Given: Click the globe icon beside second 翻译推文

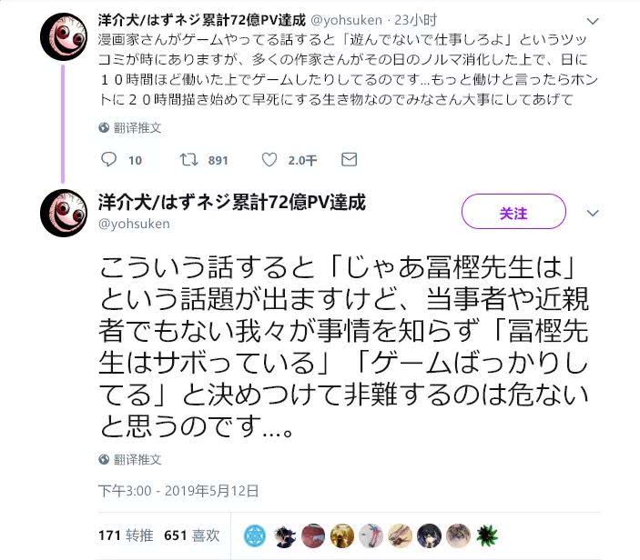Looking at the screenshot, I should pyautogui.click(x=104, y=459).
